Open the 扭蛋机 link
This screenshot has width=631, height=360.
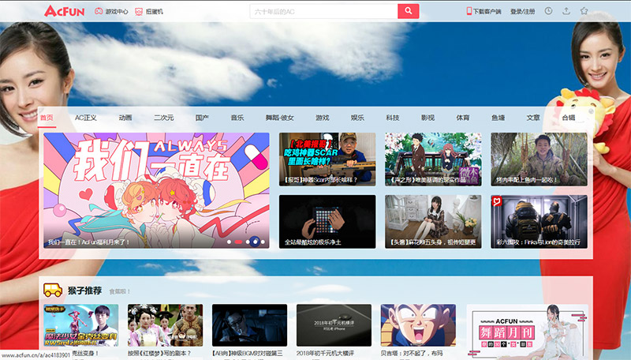pos(154,12)
